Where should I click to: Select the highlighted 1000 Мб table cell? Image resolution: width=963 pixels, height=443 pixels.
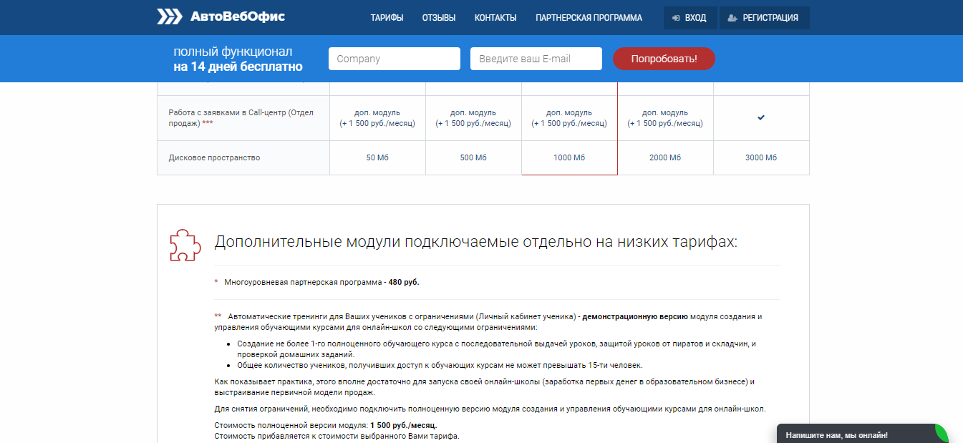(x=569, y=157)
